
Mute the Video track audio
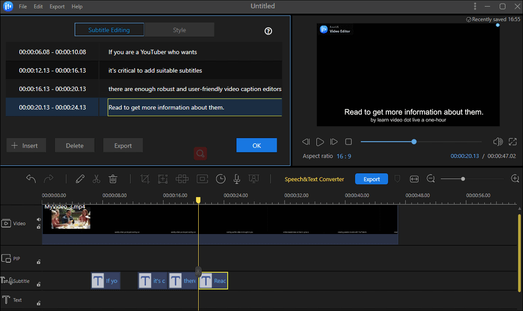click(39, 219)
